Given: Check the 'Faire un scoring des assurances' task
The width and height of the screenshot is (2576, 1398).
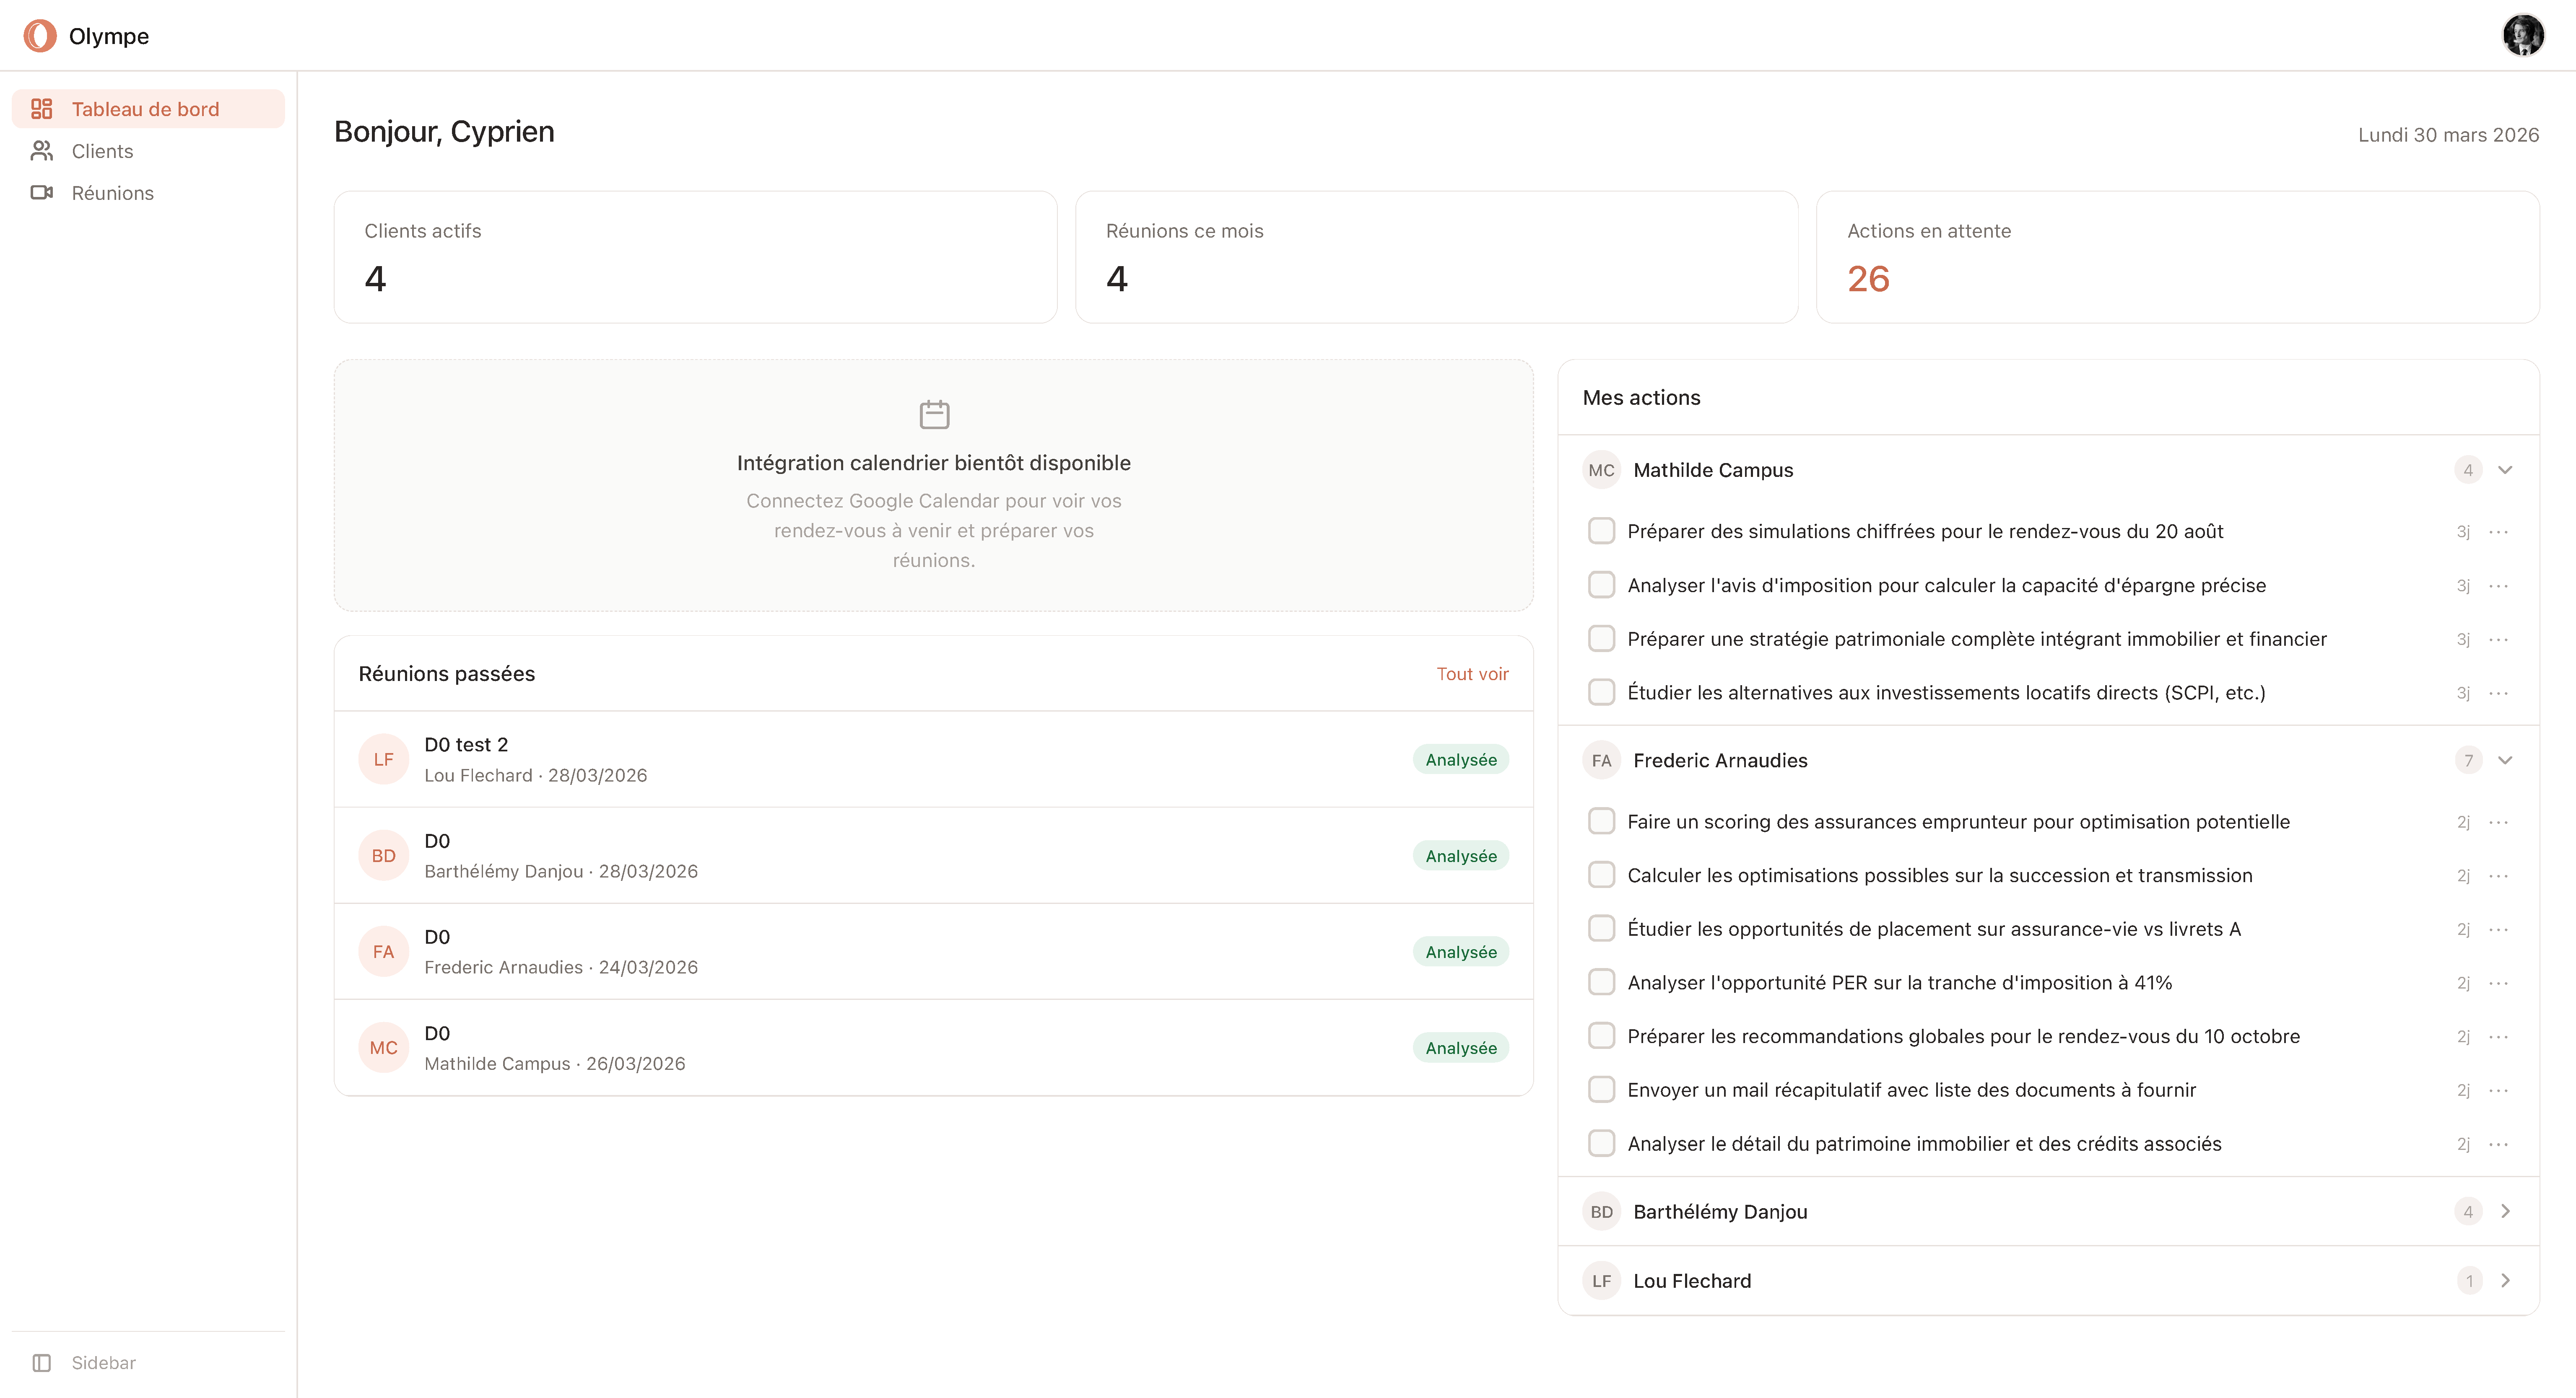Looking at the screenshot, I should point(1601,821).
